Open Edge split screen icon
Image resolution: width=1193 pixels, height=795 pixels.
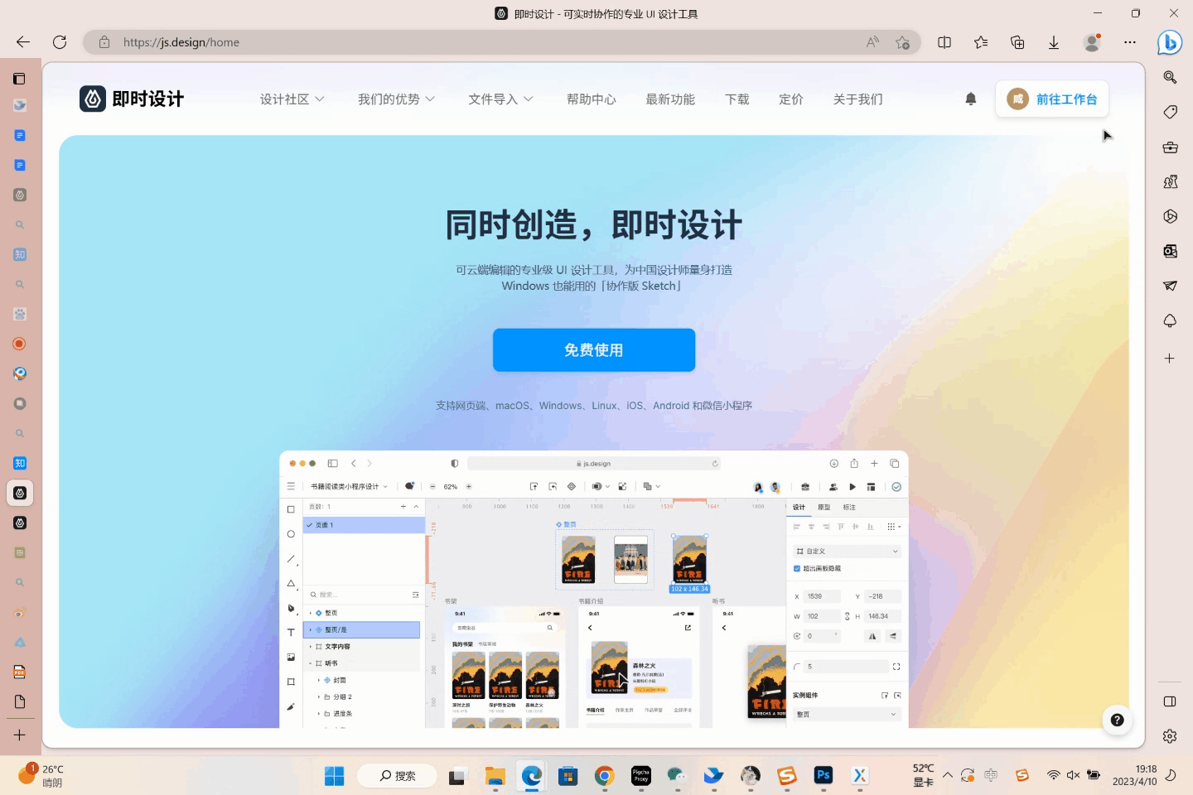[x=944, y=42]
